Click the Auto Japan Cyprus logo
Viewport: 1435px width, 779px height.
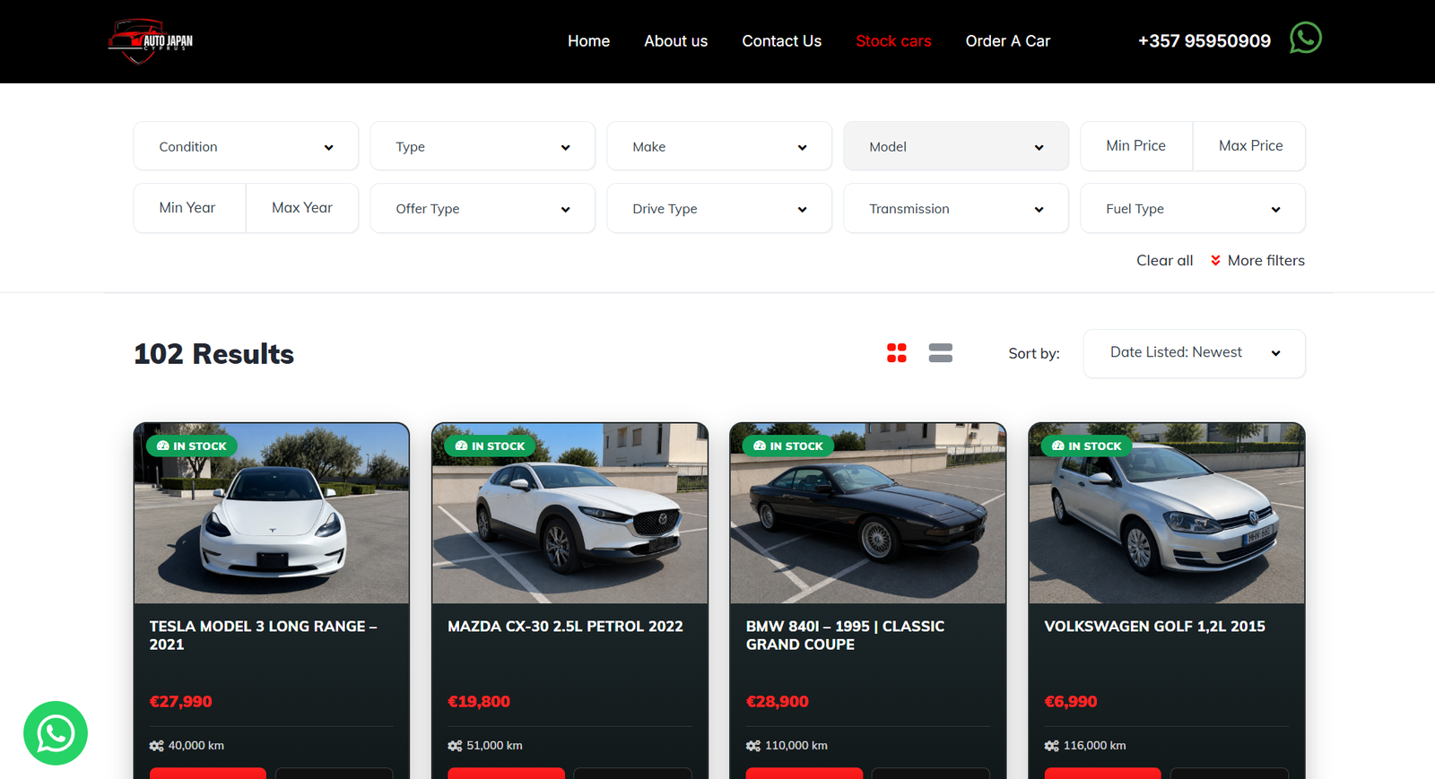tap(151, 41)
